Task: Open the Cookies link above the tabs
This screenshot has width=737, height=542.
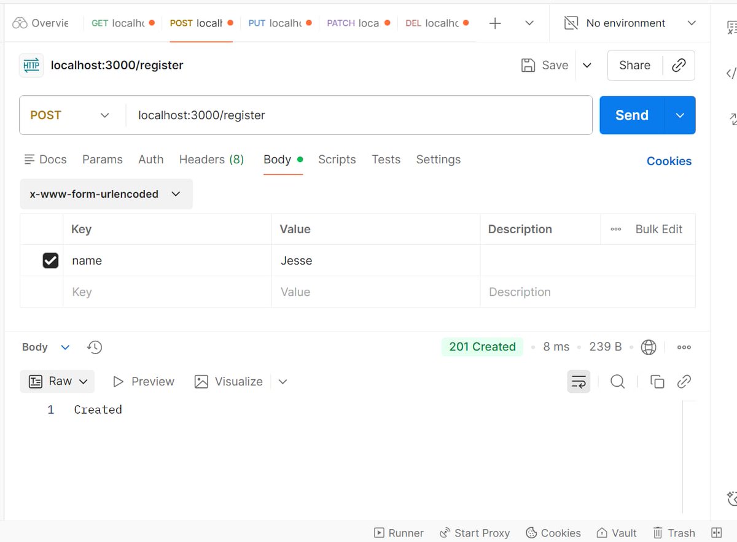Action: 669,161
